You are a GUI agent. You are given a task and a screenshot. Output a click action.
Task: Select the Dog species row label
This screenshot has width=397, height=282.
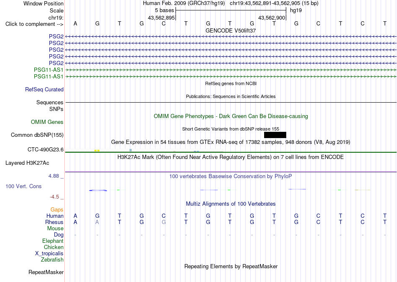[x=59, y=235]
